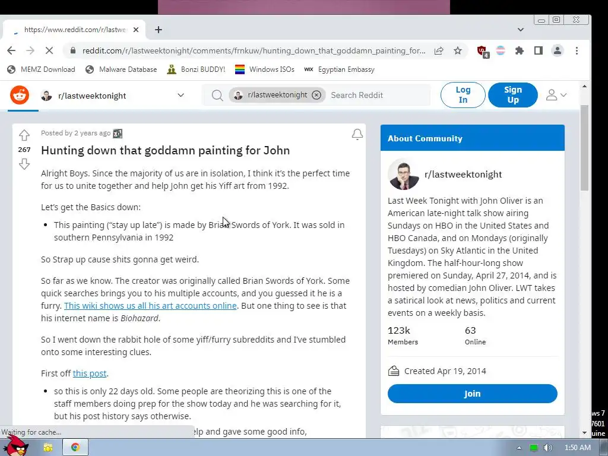Open the wiki link about his art accounts
This screenshot has width=608, height=456.
pos(150,306)
